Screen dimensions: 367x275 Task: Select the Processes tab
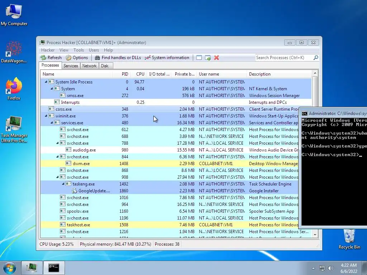tap(50, 65)
